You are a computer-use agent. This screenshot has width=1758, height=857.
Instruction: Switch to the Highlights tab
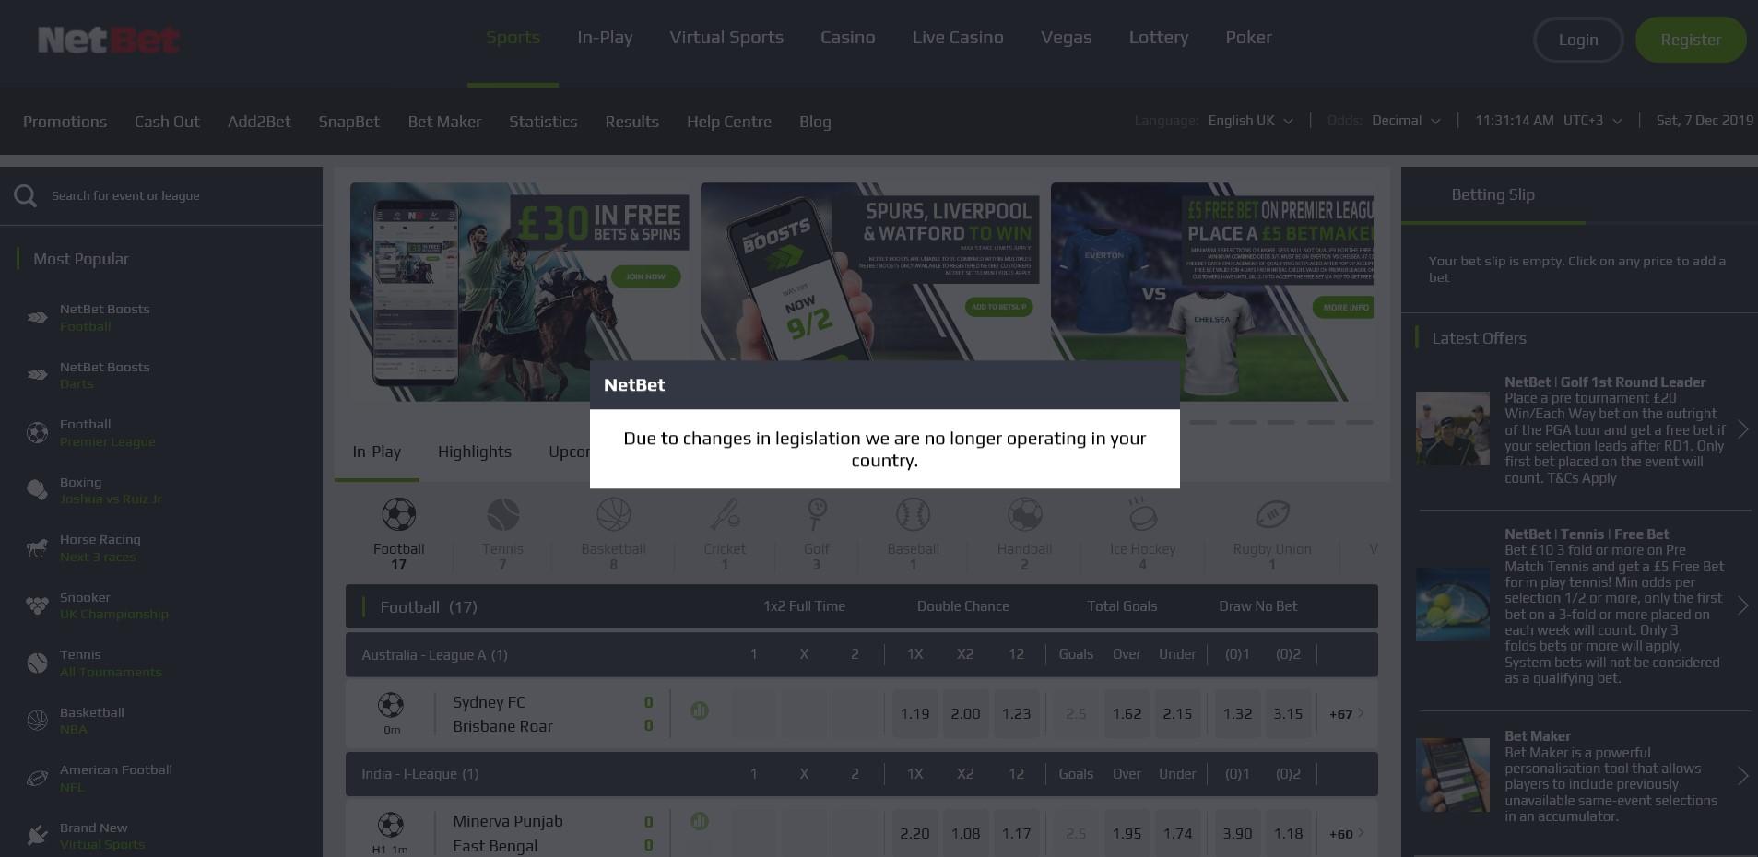(474, 452)
